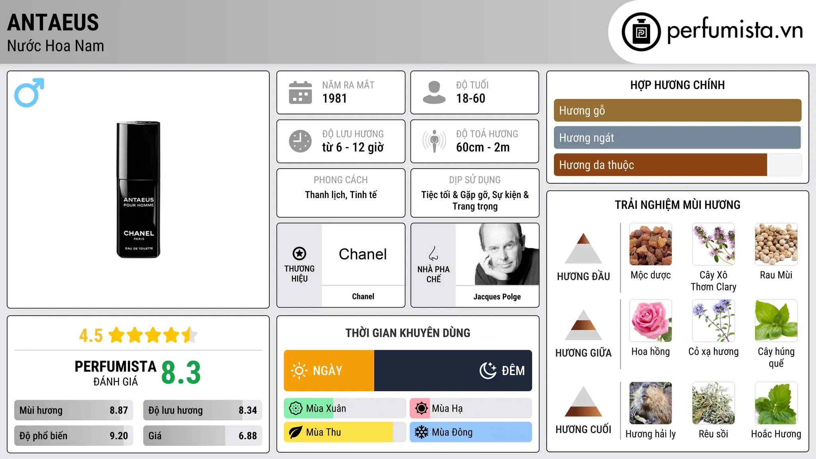Click the launch year 1981 value
Screen dimensions: 816x459
click(335, 98)
